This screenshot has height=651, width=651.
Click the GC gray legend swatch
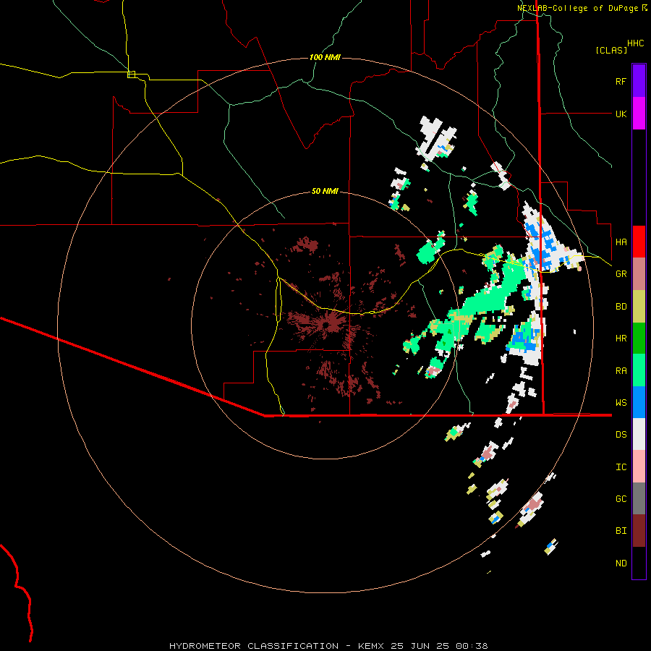tap(639, 498)
